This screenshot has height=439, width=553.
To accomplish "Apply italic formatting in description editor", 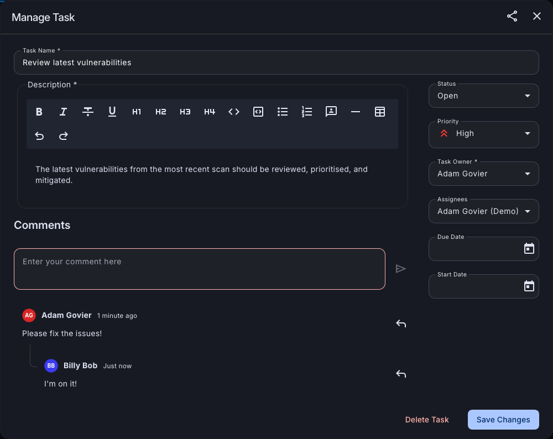I will click(x=63, y=112).
